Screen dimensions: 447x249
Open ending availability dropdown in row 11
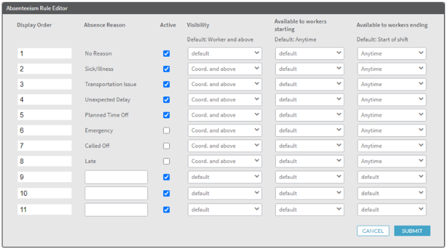392,210
